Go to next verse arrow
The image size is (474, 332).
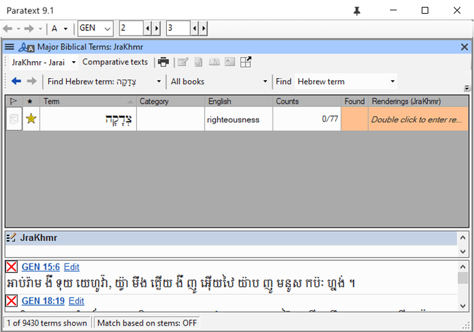[203, 29]
